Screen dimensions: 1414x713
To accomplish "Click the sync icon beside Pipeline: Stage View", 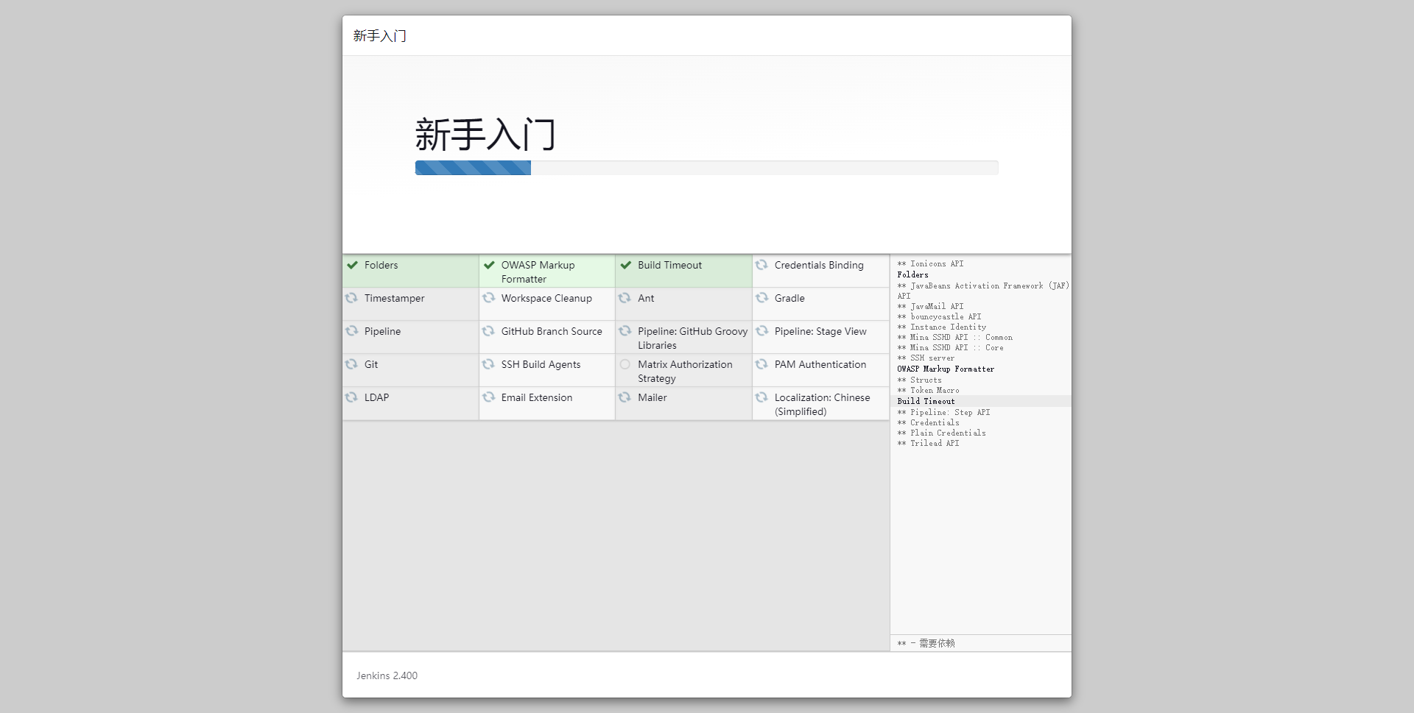I will (762, 331).
